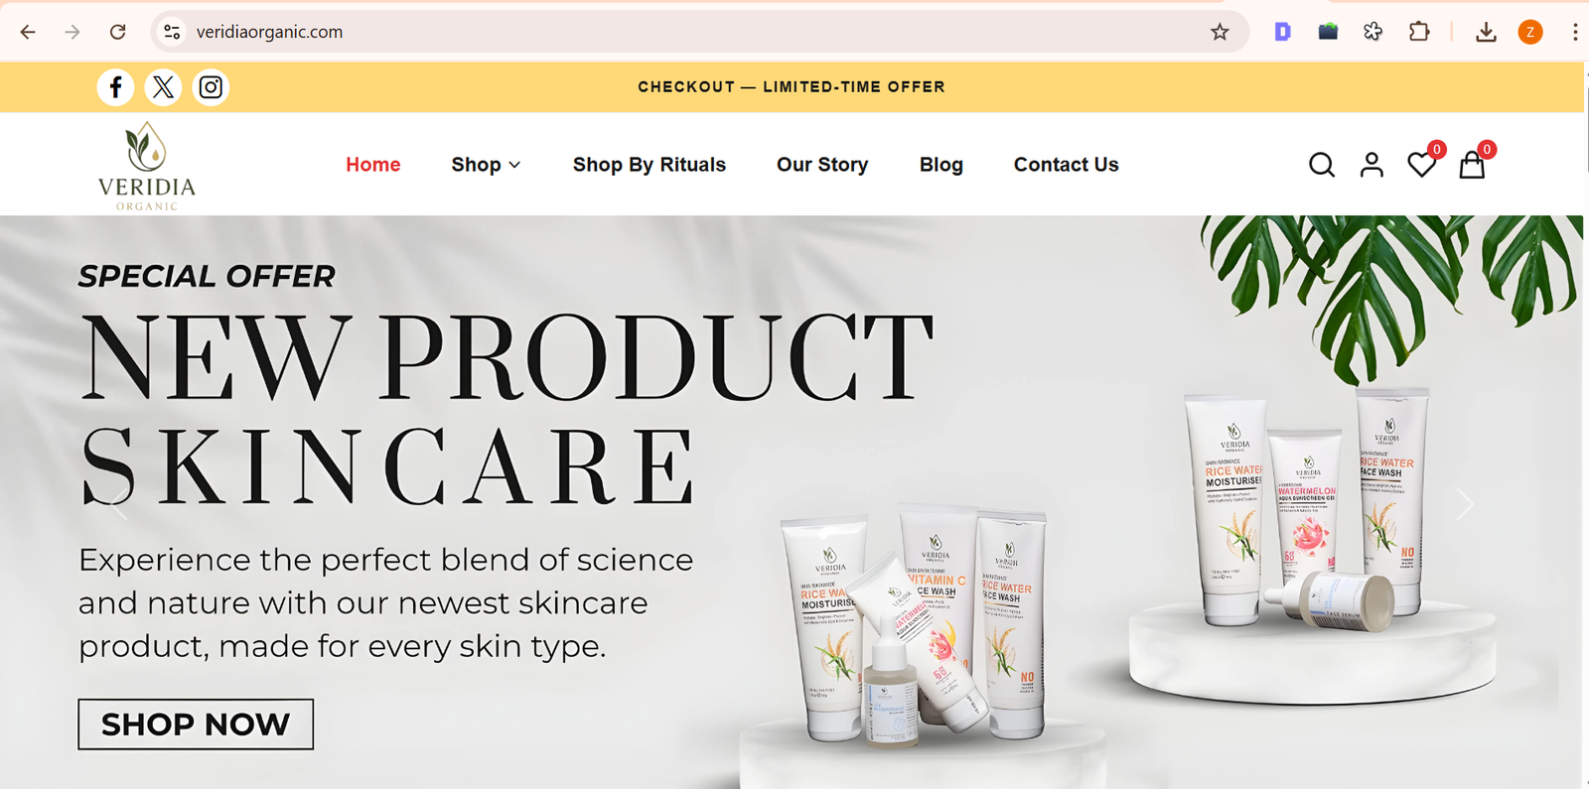Open the browser downloads icon
Viewport: 1589px width, 789px height.
(1486, 32)
